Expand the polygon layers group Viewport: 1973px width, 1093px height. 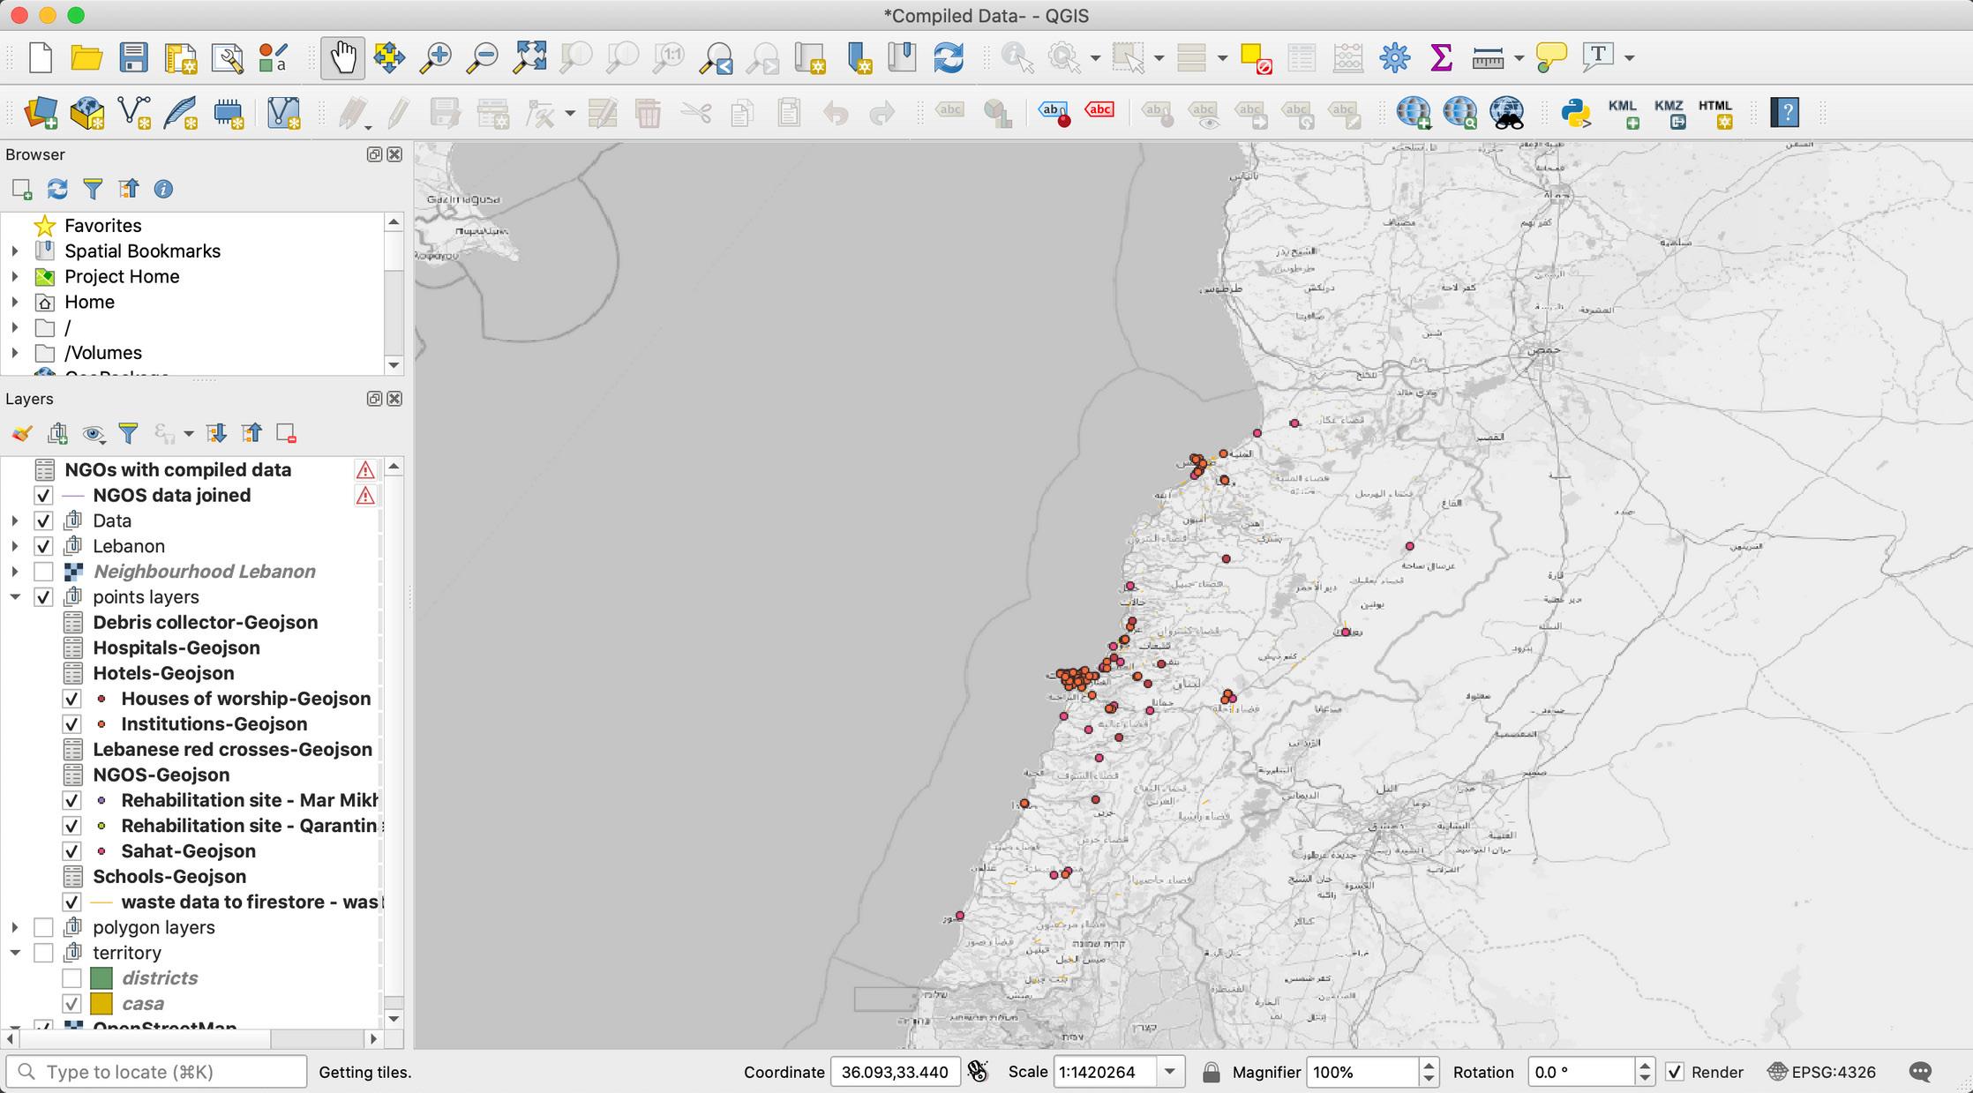tap(15, 927)
